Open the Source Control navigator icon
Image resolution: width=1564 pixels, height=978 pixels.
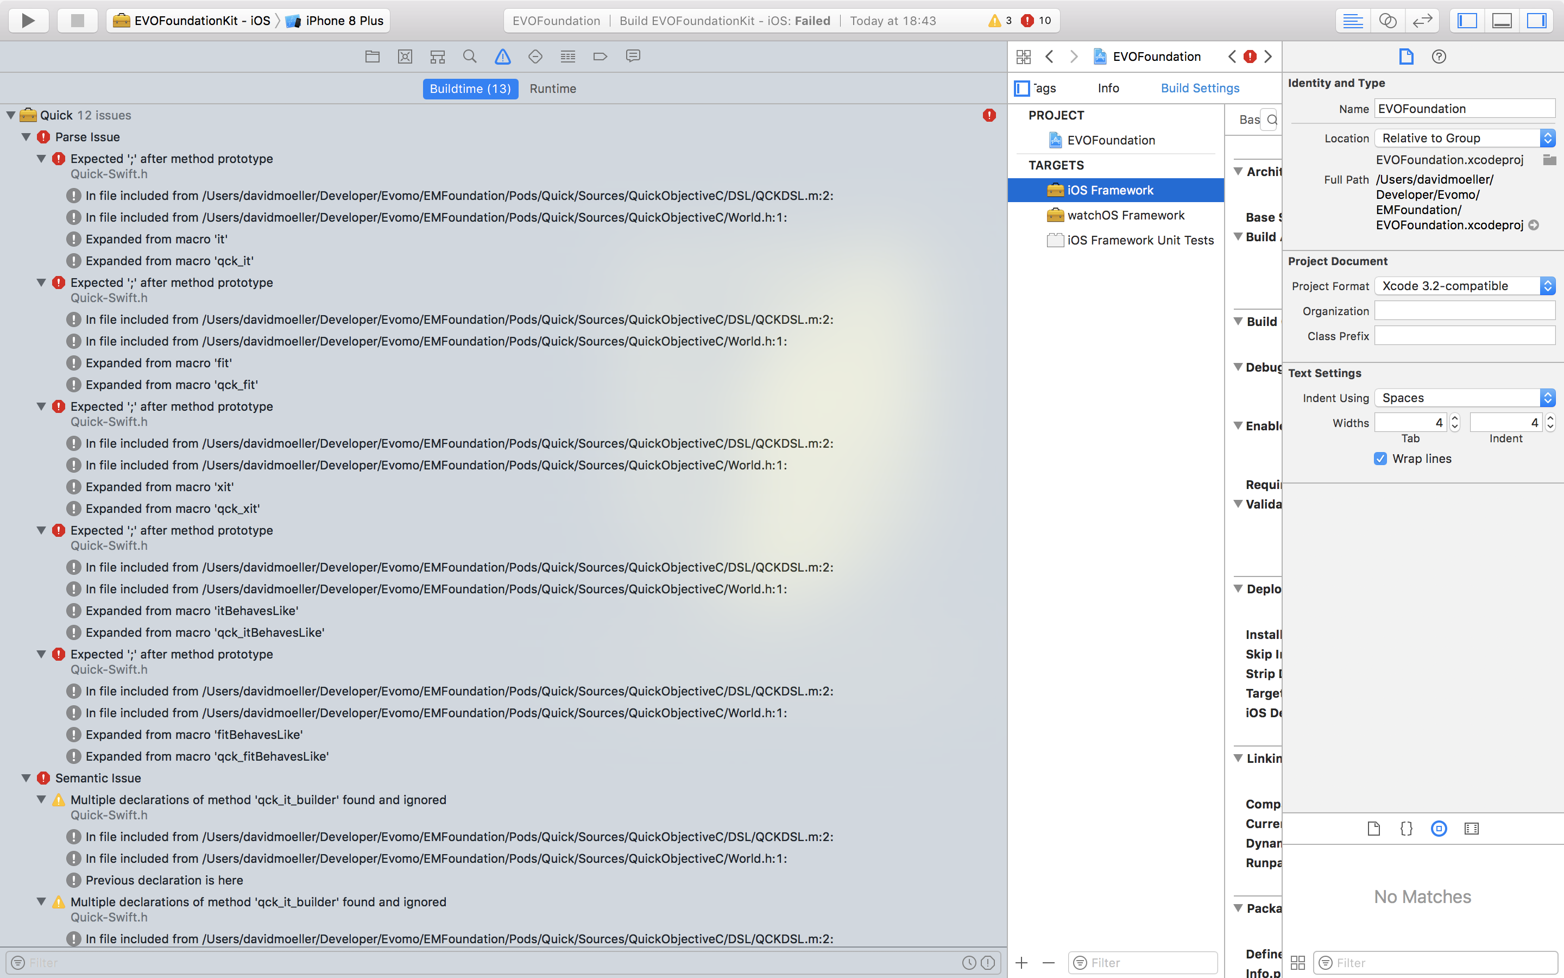click(405, 57)
